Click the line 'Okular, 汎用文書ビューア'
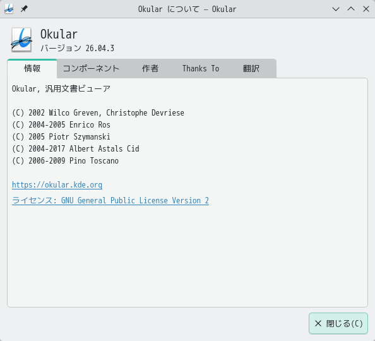 click(x=61, y=89)
